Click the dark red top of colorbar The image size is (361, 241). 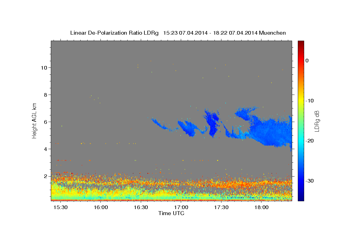[x=301, y=43]
